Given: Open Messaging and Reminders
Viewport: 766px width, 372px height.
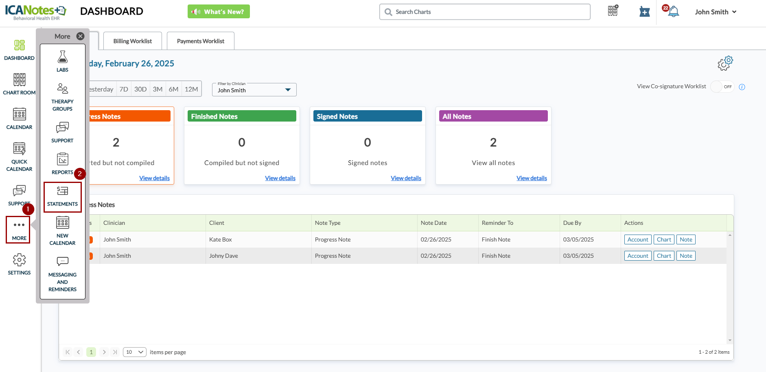Looking at the screenshot, I should click(x=62, y=274).
